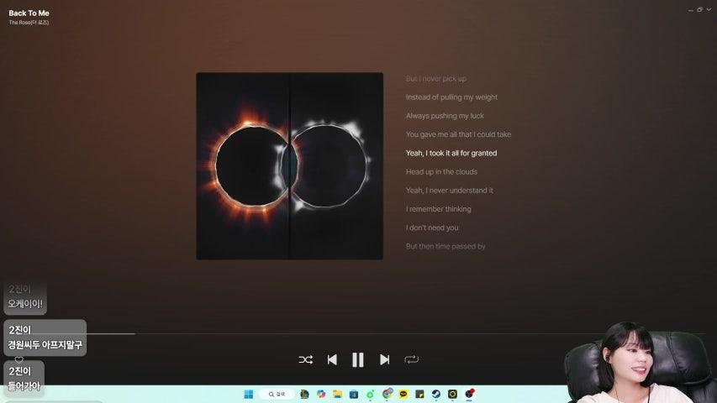The width and height of the screenshot is (717, 403).
Task: Open File Explorer from the taskbar
Action: [x=337, y=394]
